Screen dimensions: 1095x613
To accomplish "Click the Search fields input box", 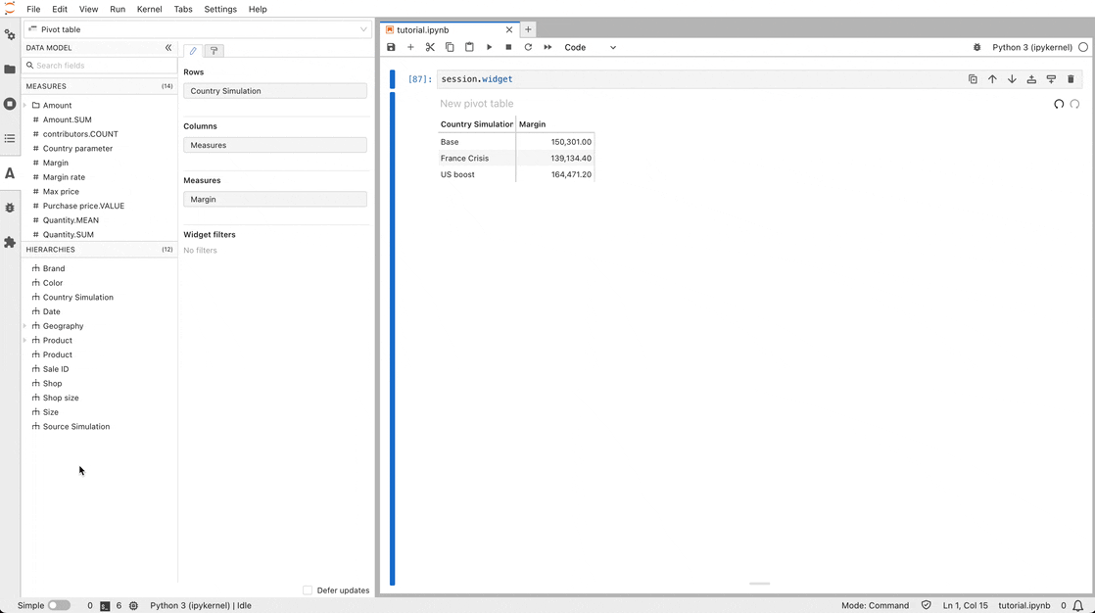I will tap(102, 66).
